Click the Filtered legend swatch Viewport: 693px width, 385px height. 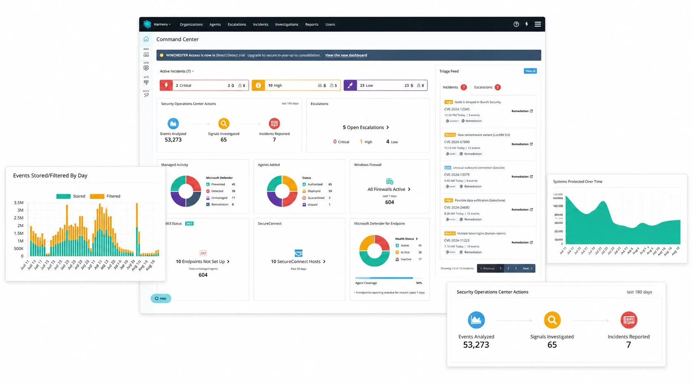[97, 196]
